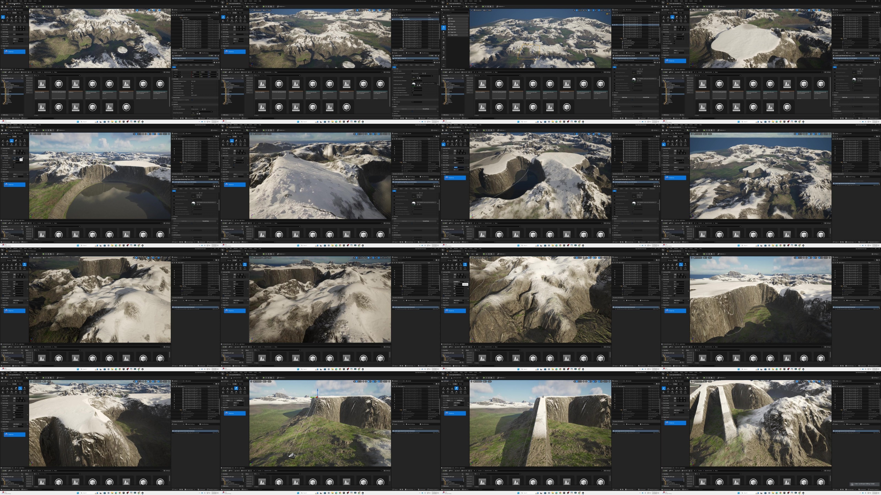This screenshot has width=881, height=495.
Task: Toggle visibility eye of highlighted LandscapeStreamingProxy_2_0_0 row
Action: point(613,25)
